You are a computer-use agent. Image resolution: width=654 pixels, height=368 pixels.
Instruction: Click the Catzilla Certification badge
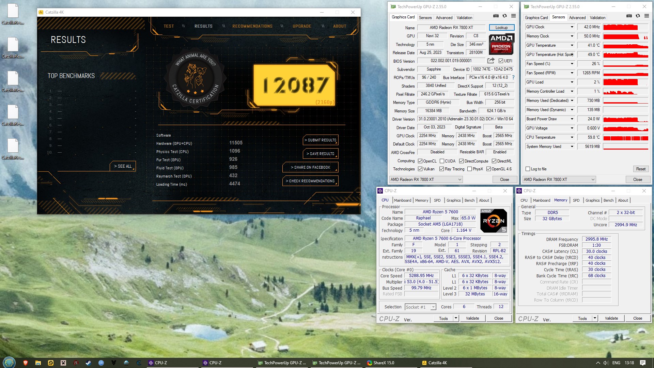point(196,79)
